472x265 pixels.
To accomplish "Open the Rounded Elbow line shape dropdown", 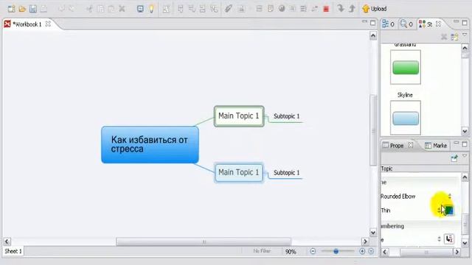I will (x=449, y=197).
